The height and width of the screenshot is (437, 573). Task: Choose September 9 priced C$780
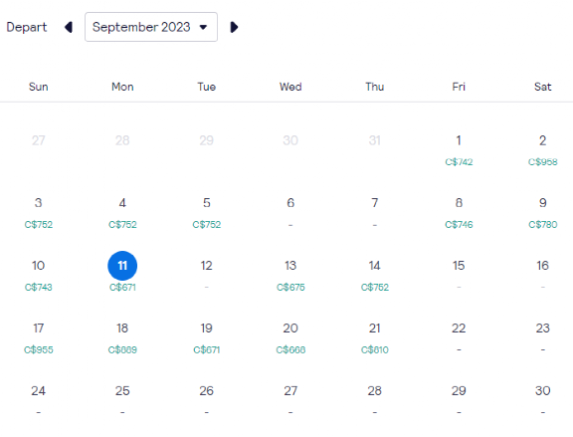tap(543, 213)
